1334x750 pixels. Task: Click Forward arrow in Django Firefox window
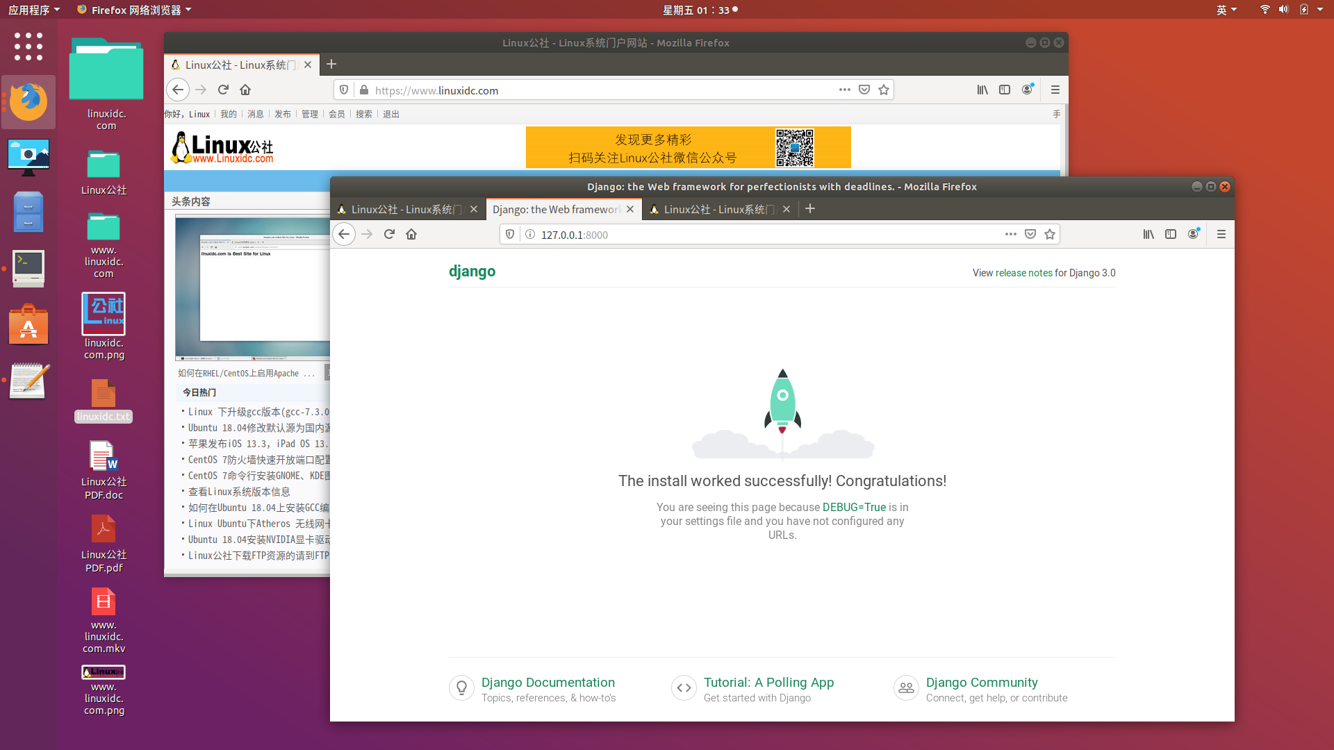(367, 235)
